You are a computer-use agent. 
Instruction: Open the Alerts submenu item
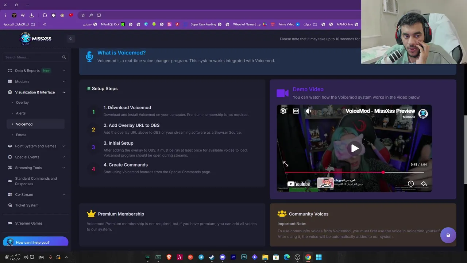click(x=21, y=113)
